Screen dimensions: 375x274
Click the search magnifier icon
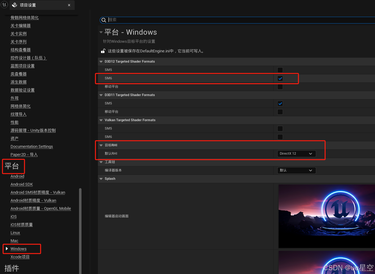[x=104, y=20]
